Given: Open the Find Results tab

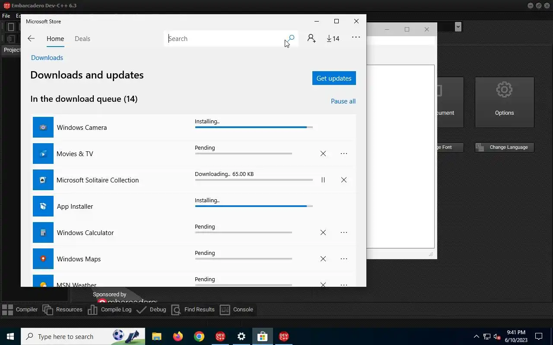Looking at the screenshot, I should click(x=193, y=309).
